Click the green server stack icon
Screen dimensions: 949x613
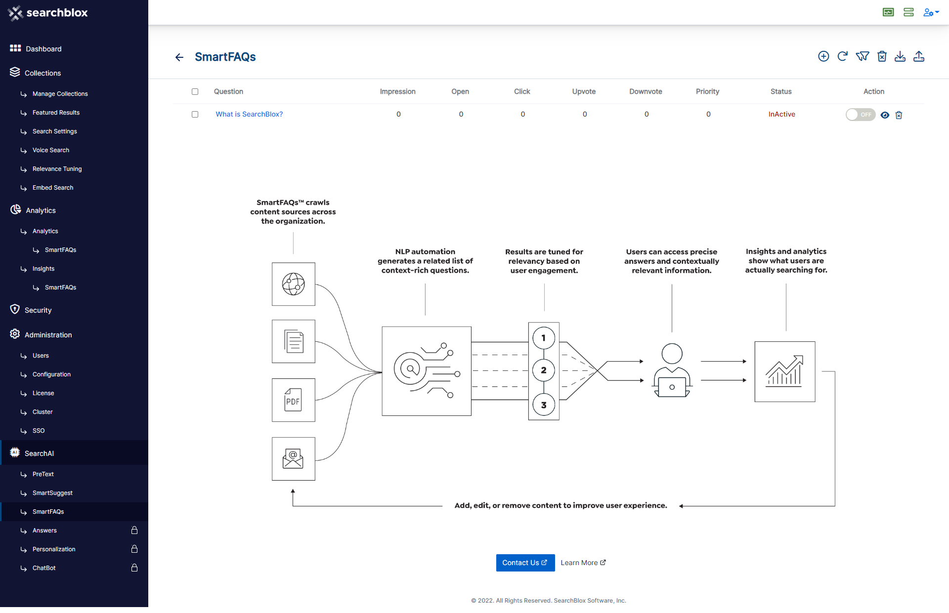point(908,12)
